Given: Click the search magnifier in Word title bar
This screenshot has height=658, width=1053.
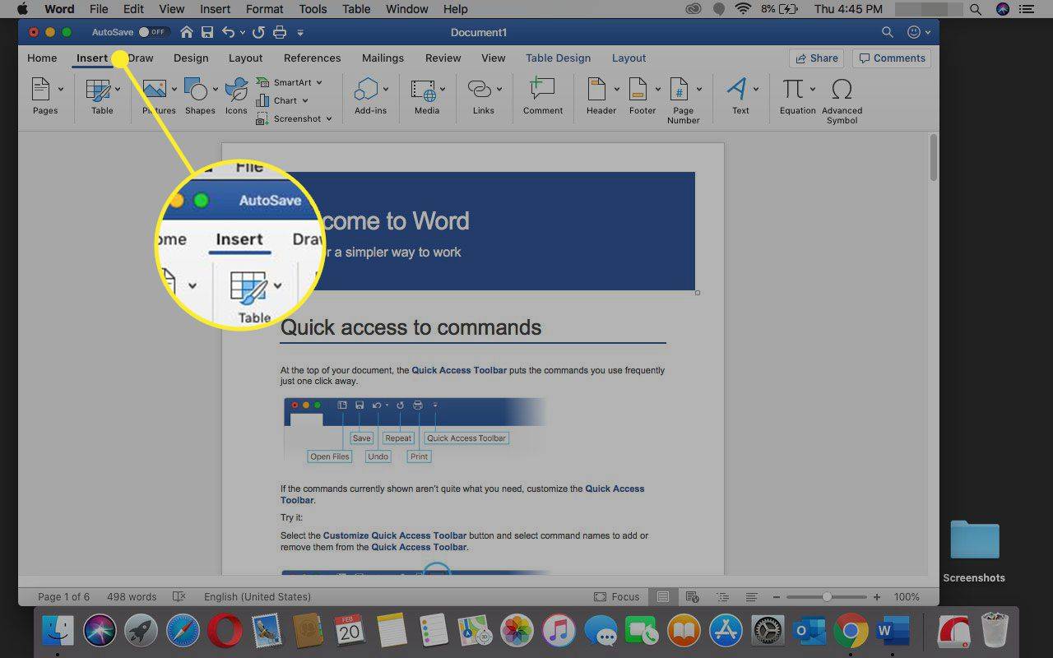Looking at the screenshot, I should [887, 32].
